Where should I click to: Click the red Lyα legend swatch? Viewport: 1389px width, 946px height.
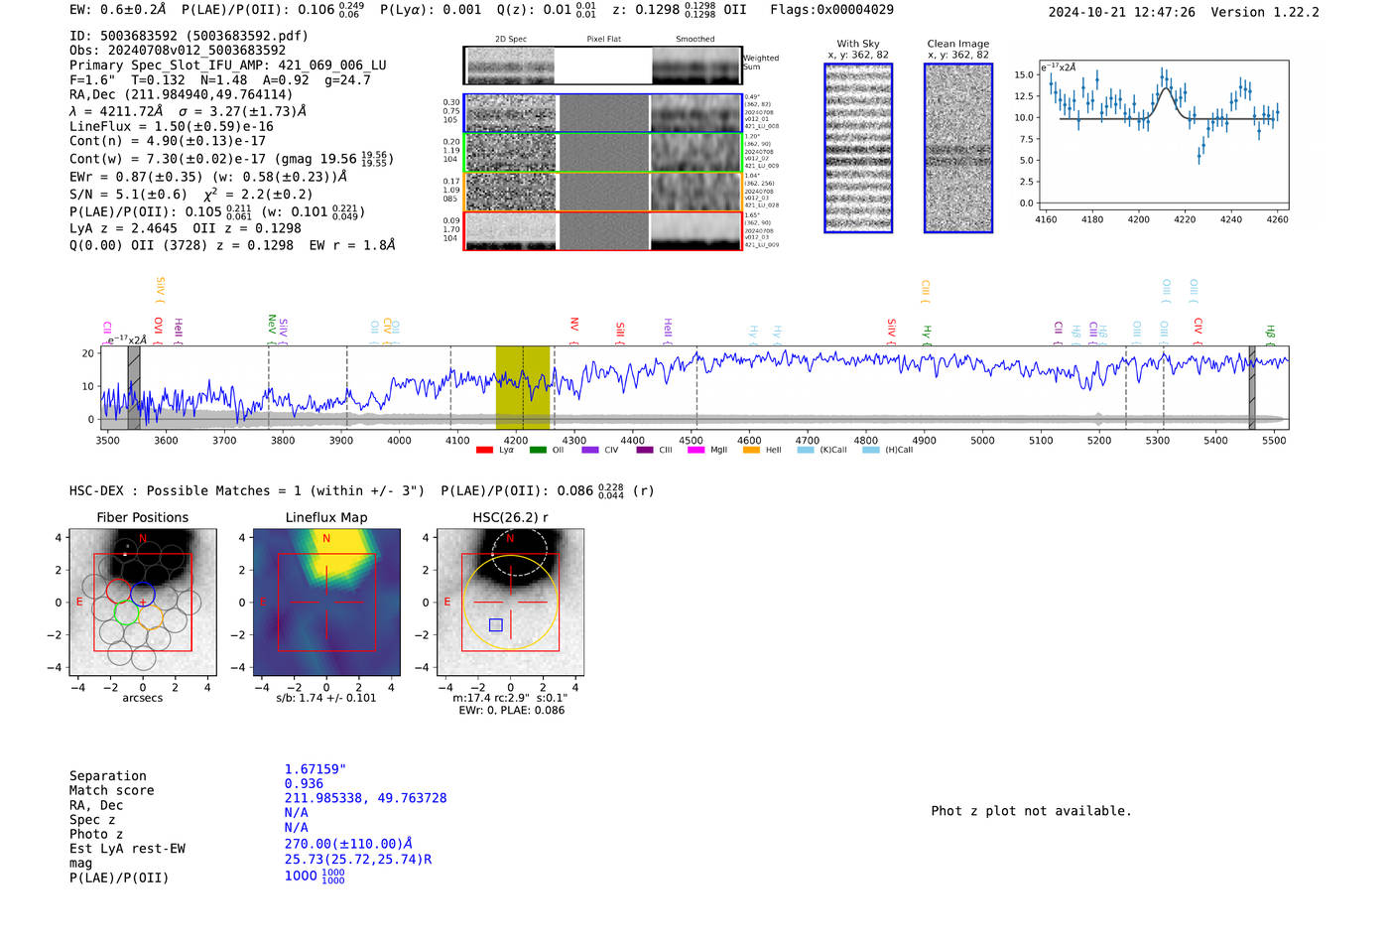click(x=484, y=451)
